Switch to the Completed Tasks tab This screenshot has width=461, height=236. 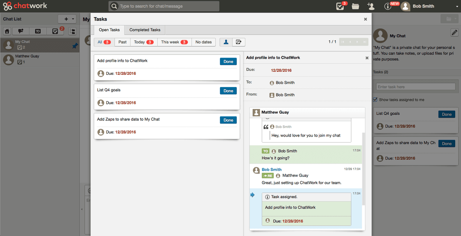[x=145, y=30]
